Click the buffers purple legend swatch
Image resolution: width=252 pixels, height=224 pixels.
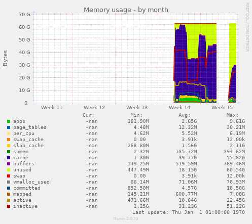click(9, 164)
